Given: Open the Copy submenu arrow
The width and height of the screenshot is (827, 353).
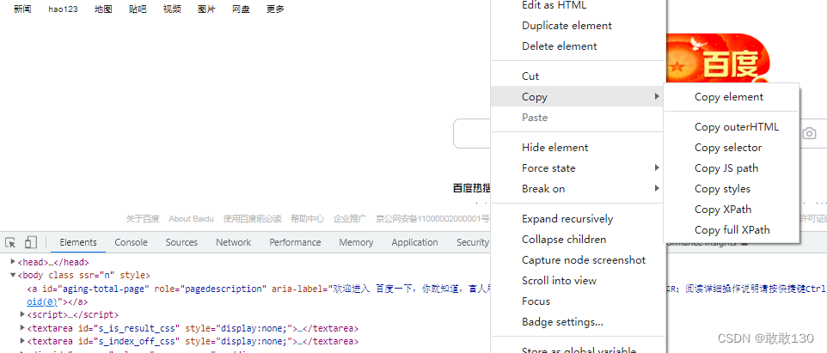Looking at the screenshot, I should pos(657,96).
